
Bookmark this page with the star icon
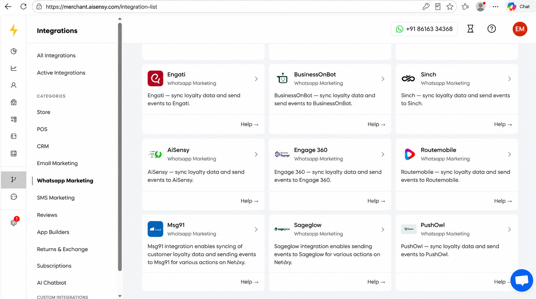click(x=450, y=7)
